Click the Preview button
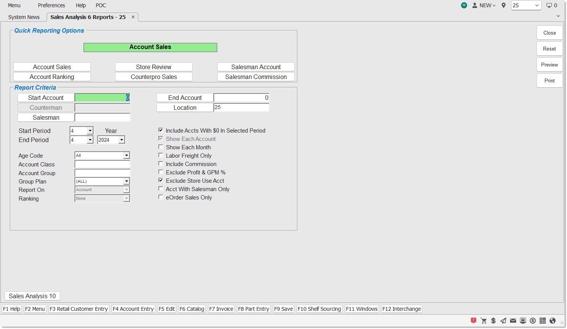 coord(549,65)
